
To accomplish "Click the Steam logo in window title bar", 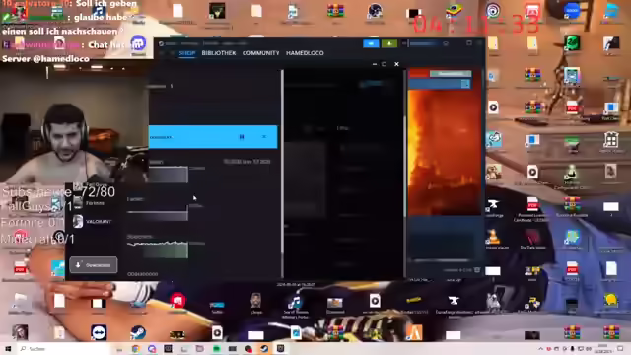I will tap(161, 43).
